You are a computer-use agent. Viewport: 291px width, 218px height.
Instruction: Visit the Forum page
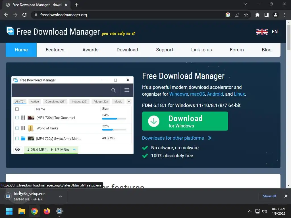pos(237,50)
